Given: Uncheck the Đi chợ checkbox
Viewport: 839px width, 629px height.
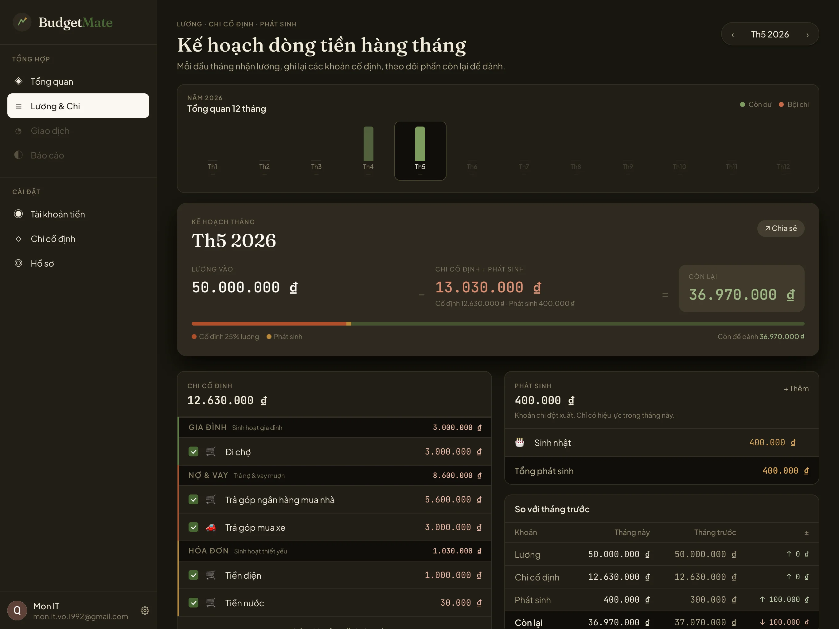Looking at the screenshot, I should (193, 451).
